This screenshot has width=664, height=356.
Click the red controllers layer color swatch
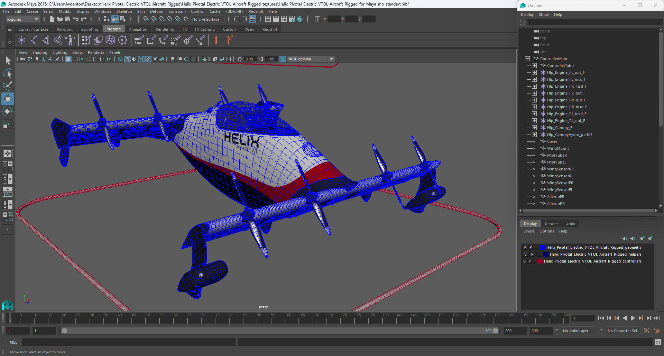point(540,261)
